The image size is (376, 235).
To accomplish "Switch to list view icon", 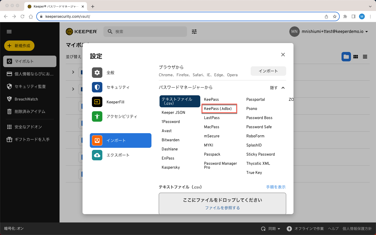I will (x=365, y=57).
